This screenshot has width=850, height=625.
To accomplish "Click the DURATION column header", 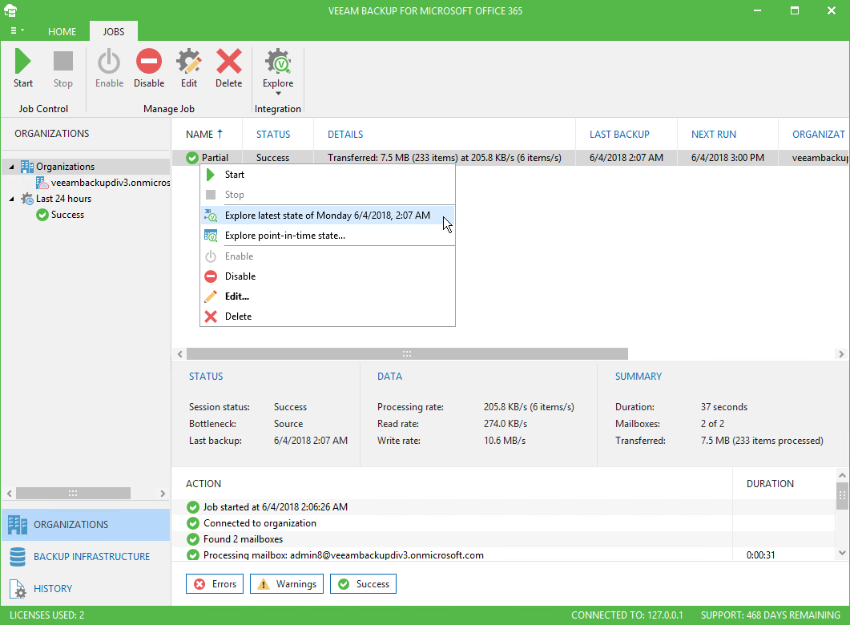I will 770,483.
